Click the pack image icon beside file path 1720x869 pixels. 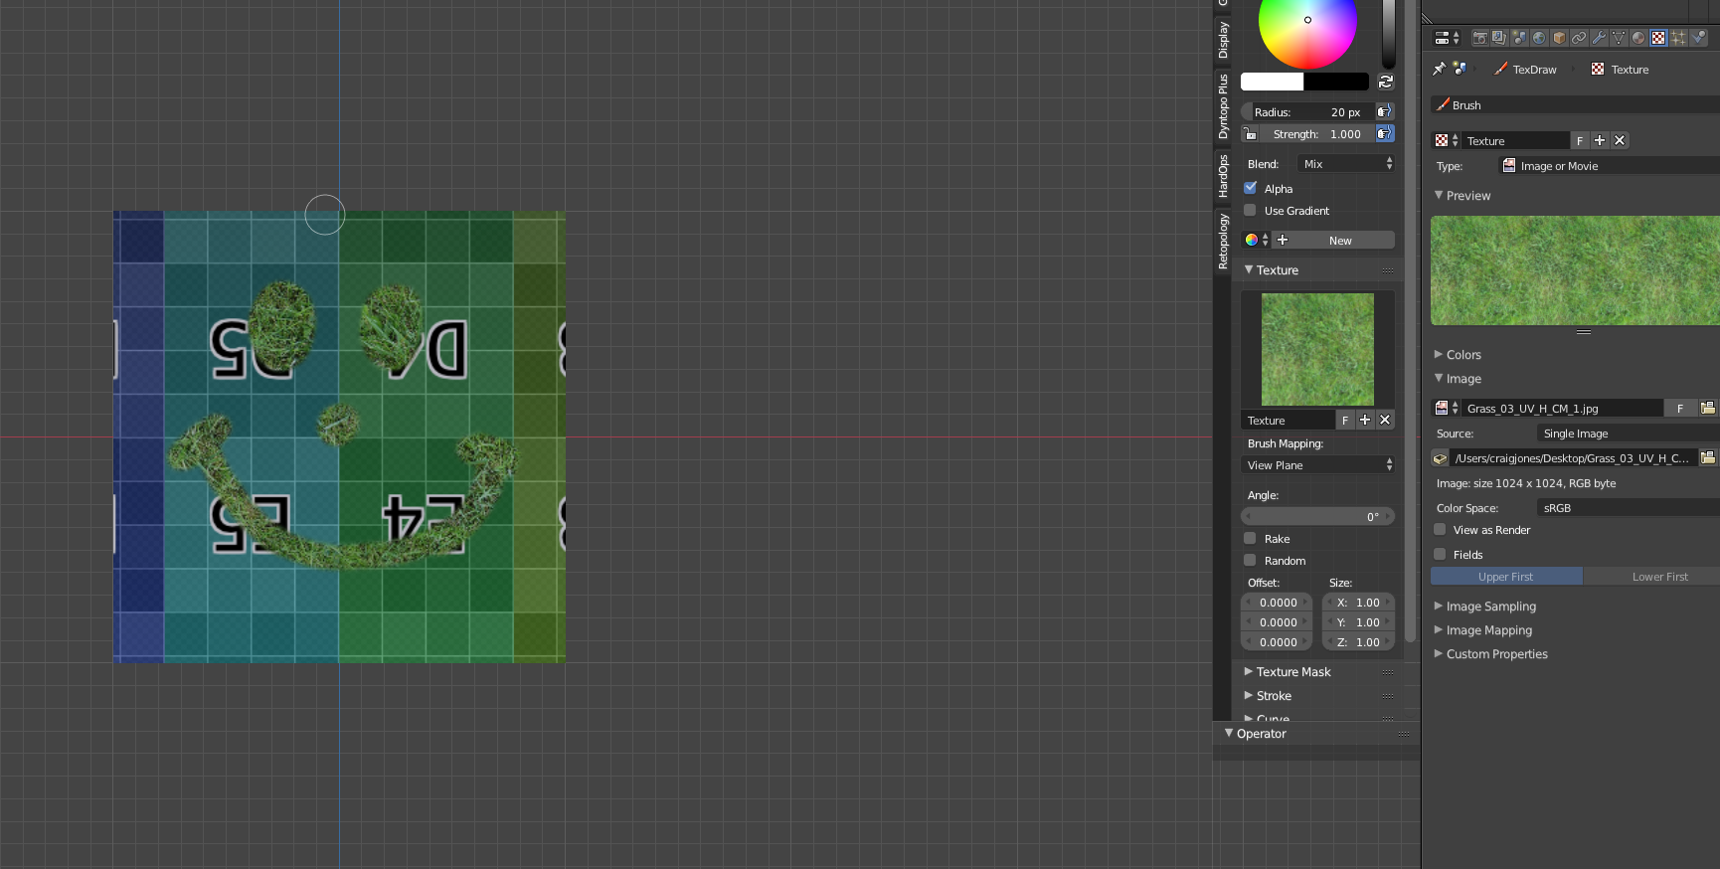[1440, 457]
